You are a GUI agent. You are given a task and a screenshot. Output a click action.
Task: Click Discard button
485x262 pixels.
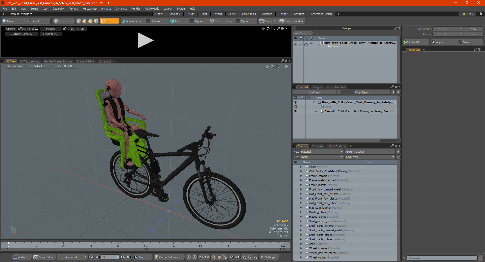coord(470,42)
